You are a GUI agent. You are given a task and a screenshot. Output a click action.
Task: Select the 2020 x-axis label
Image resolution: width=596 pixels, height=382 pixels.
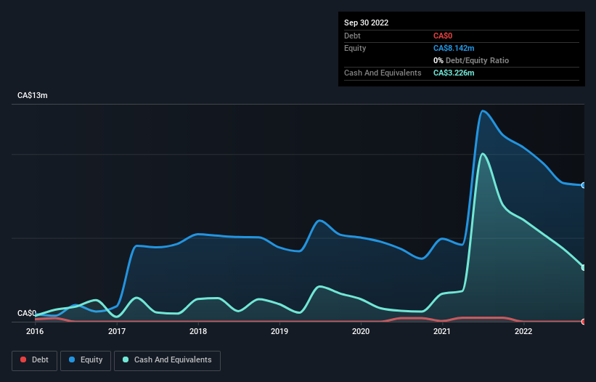click(x=361, y=331)
